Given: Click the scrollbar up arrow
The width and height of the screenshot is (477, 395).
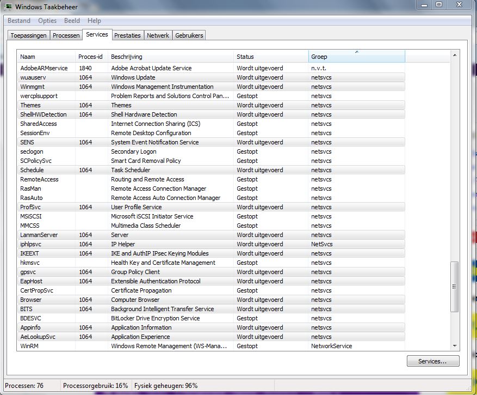Looking at the screenshot, I should pyautogui.click(x=455, y=55).
